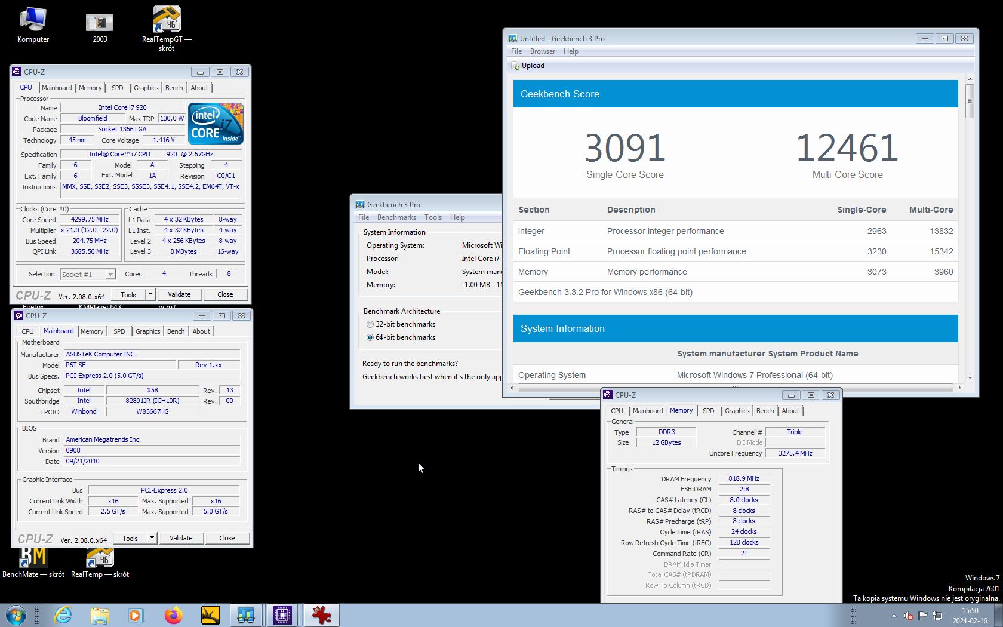
Task: Click the small Geekbench 3 Pro window title icon
Action: pos(360,204)
